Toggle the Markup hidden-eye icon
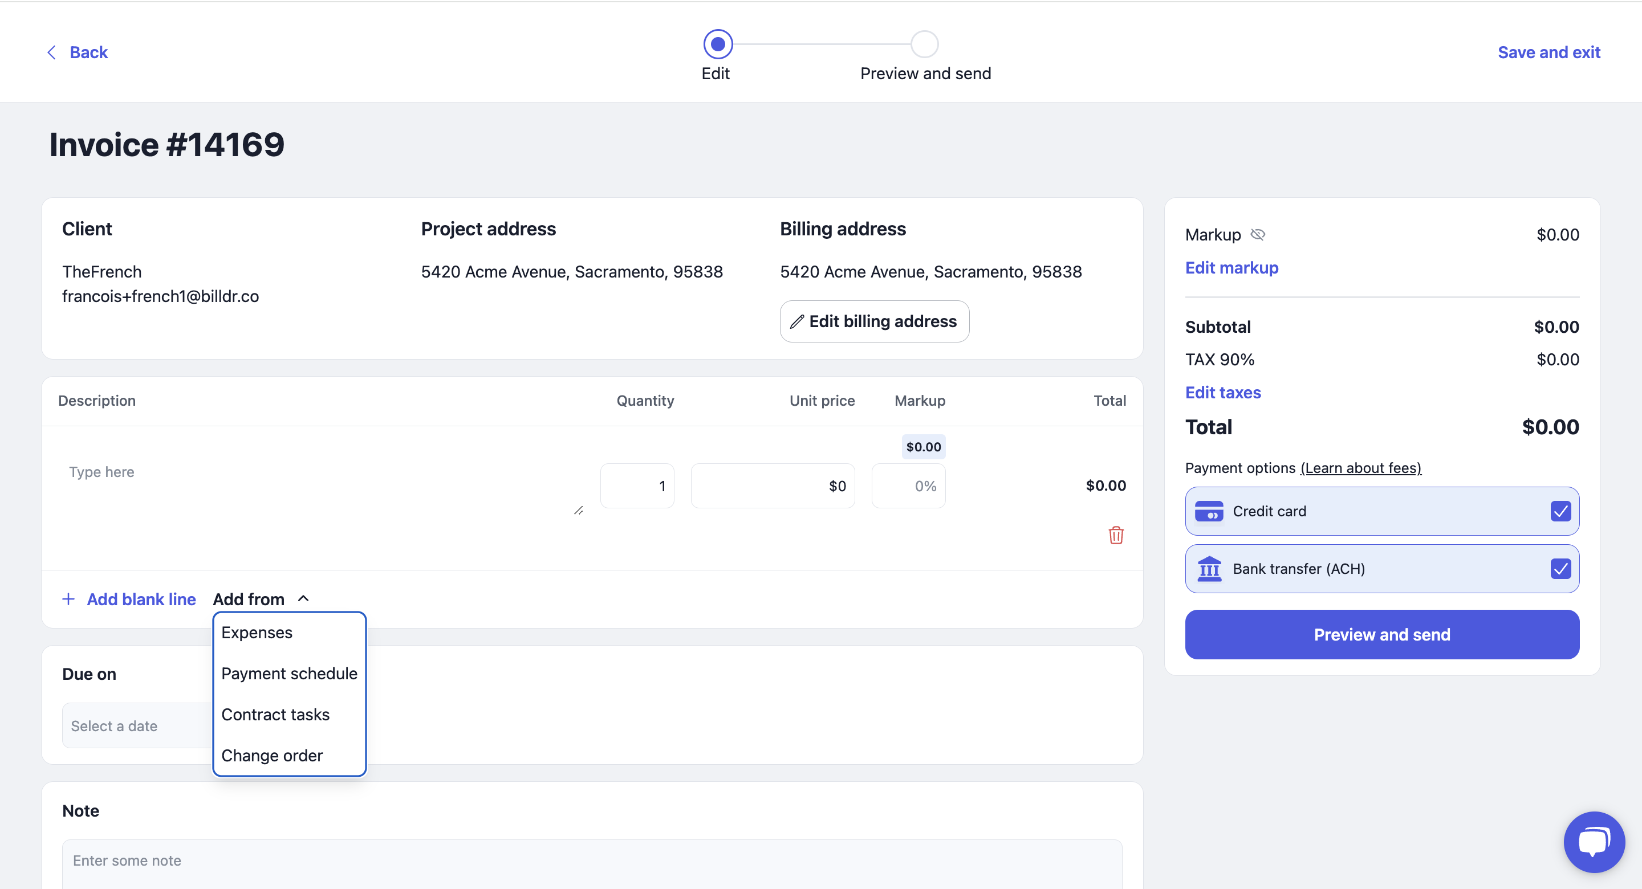Viewport: 1642px width, 889px height. pyautogui.click(x=1257, y=235)
